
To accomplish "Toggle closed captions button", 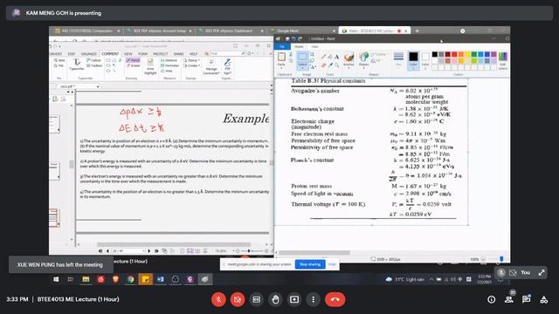I will tap(256, 299).
